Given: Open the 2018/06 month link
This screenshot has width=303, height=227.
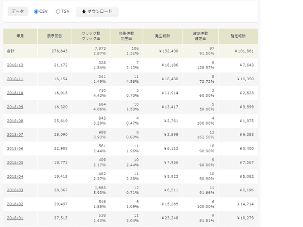Looking at the screenshot, I should [15, 149].
